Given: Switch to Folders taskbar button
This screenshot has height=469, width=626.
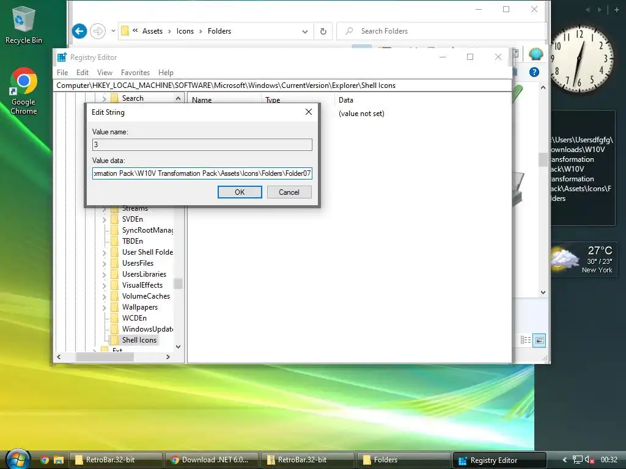Looking at the screenshot, I should 403,460.
